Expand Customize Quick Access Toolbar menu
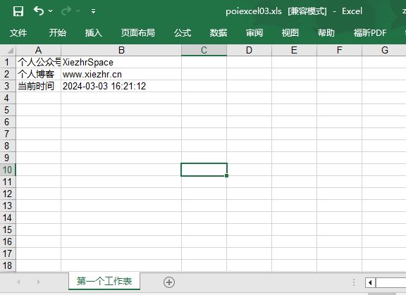Viewport: 406px width, 295px height. 94,11
